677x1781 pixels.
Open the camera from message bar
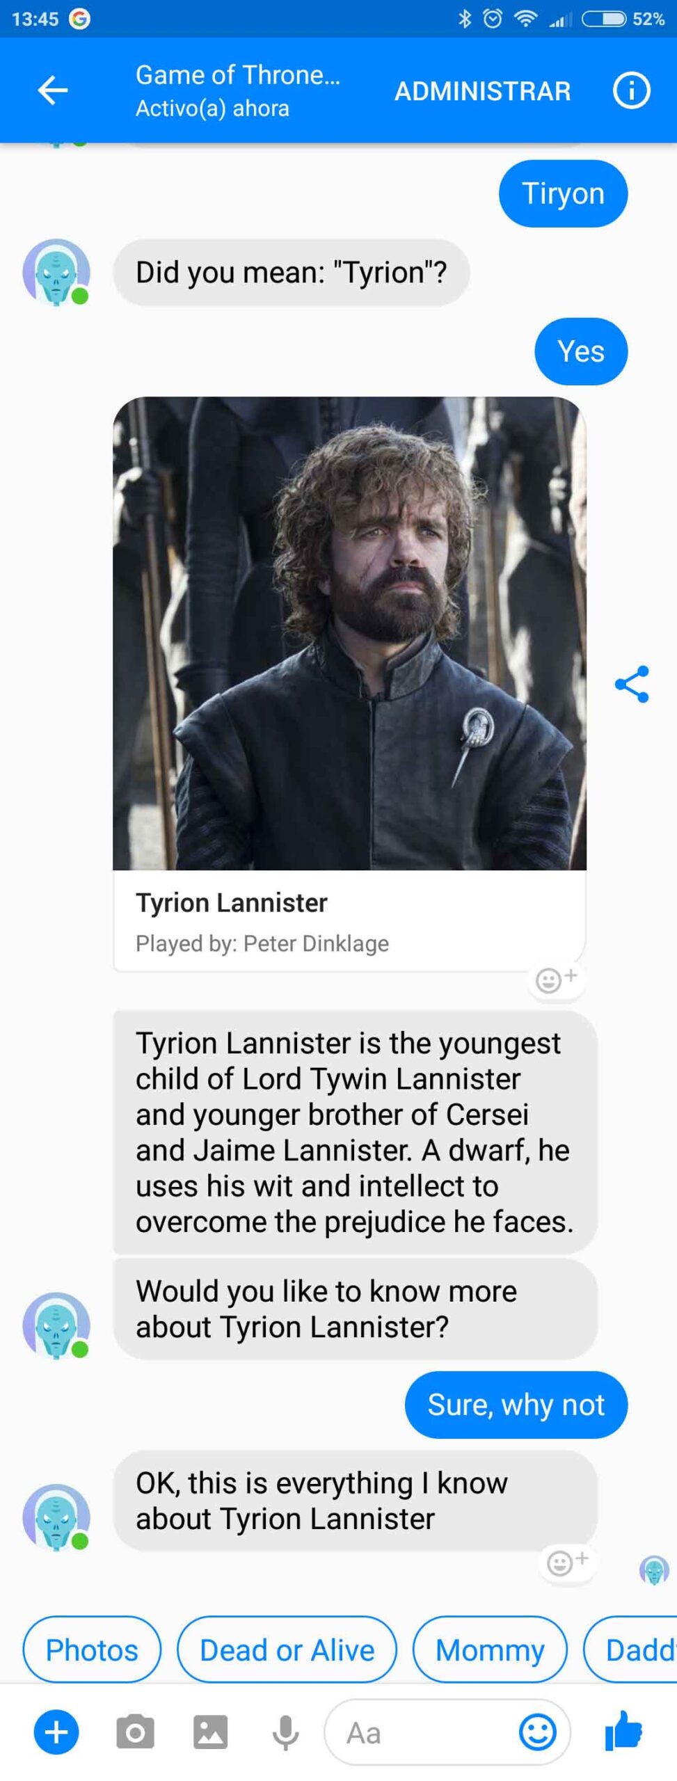(135, 1732)
